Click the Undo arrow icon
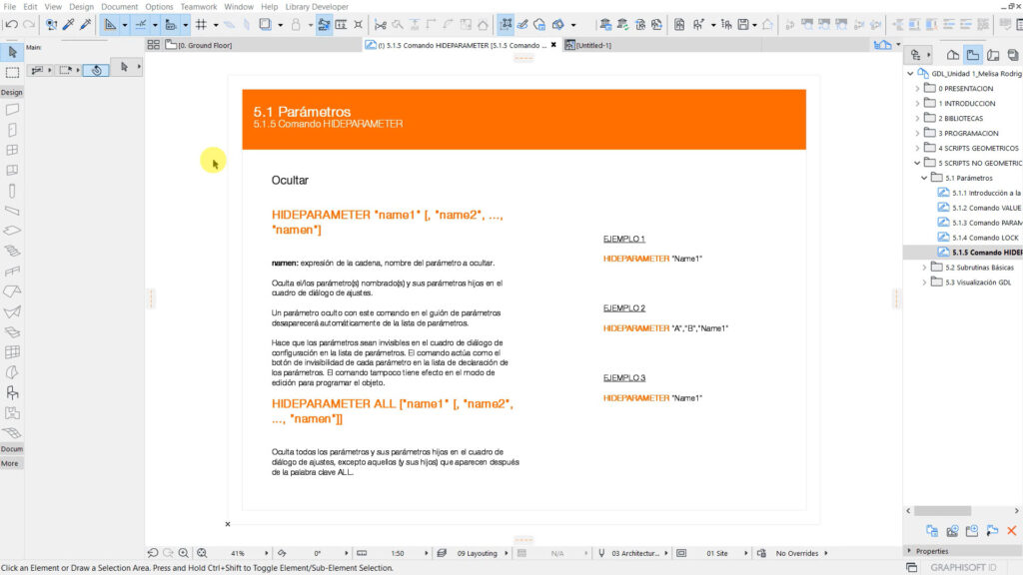 [x=11, y=24]
